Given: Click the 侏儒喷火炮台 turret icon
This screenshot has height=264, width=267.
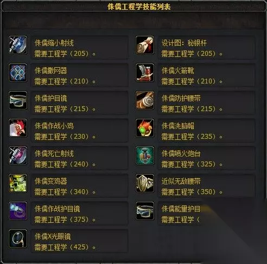Looking at the screenshot, I should click(145, 156).
